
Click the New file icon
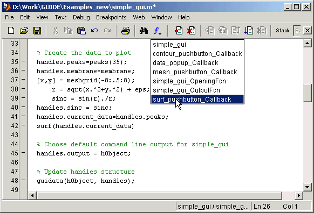pos(11,31)
